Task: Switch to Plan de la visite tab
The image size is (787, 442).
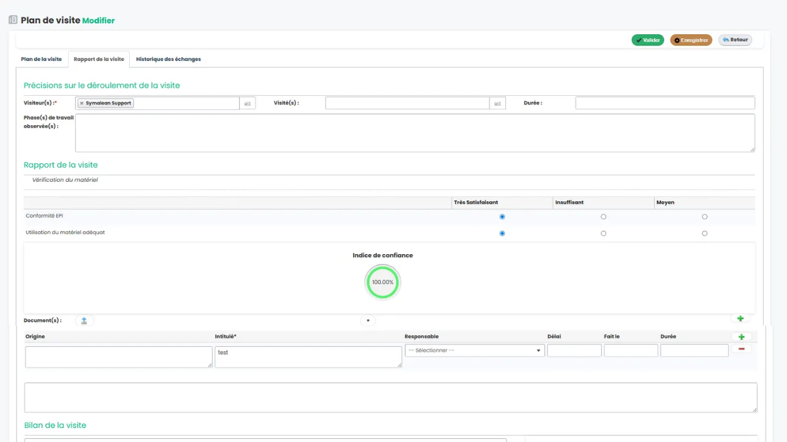Action: pyautogui.click(x=42, y=59)
